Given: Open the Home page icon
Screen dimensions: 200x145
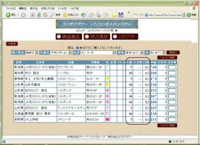Looking at the screenshot, I should click(x=45, y=15).
